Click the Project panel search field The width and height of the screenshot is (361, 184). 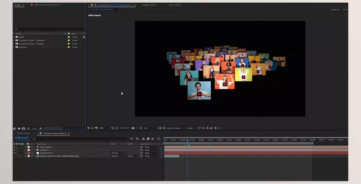click(49, 29)
